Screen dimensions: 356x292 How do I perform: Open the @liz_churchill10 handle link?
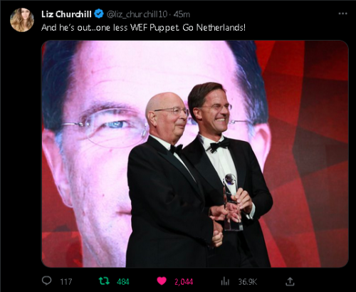137,14
